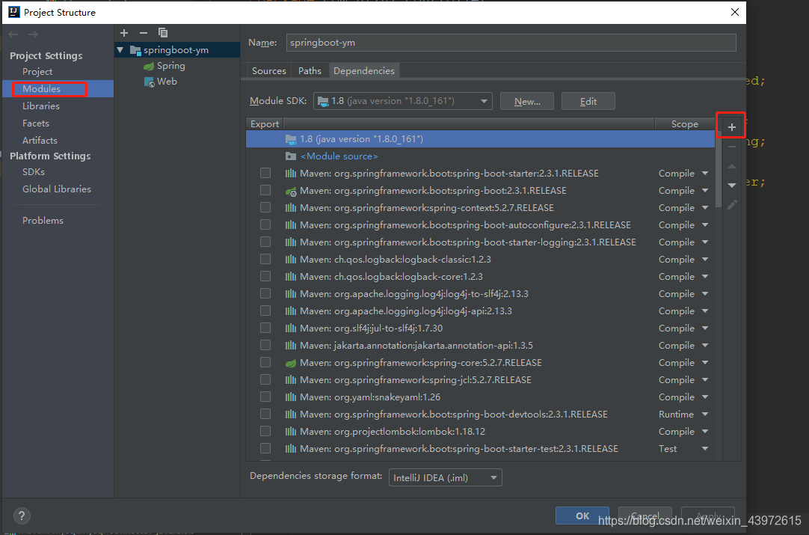
Task: Click the copy module icon
Action: click(163, 33)
